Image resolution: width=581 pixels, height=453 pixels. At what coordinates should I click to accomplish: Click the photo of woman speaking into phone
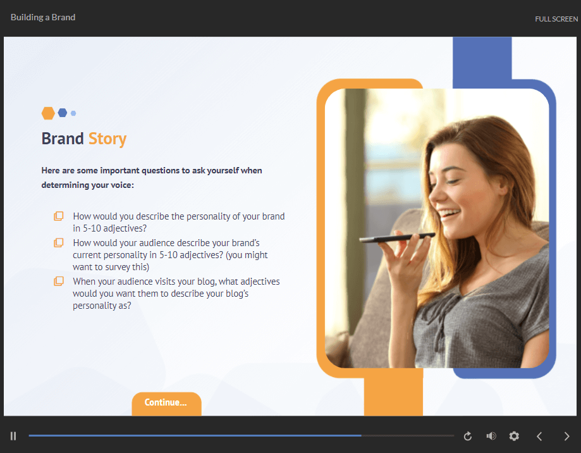pos(437,228)
